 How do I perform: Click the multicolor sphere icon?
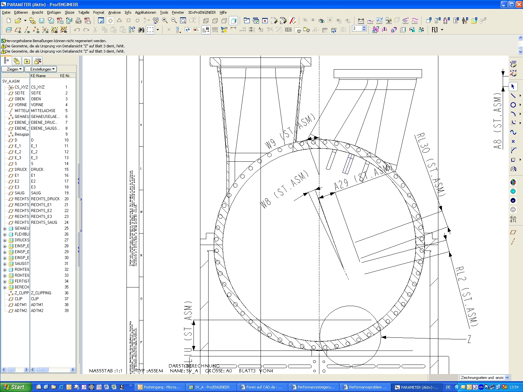tap(513, 182)
